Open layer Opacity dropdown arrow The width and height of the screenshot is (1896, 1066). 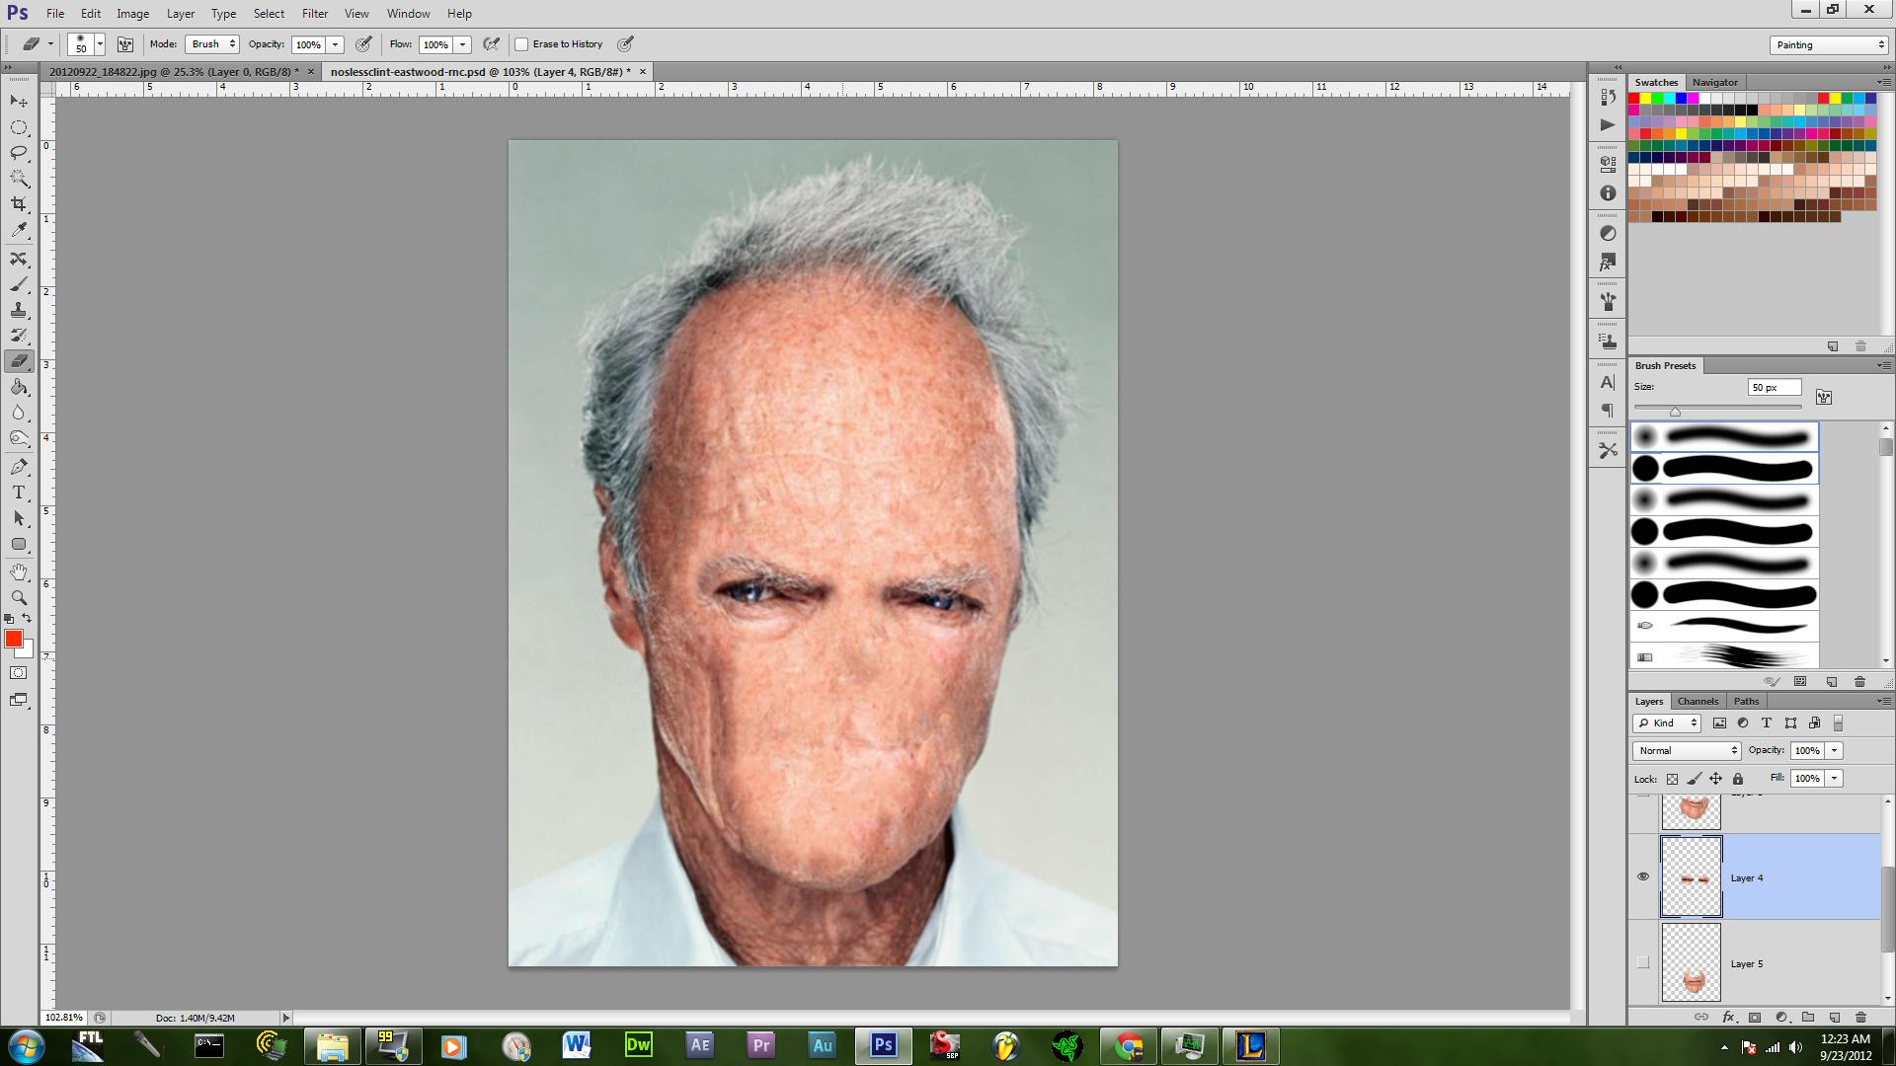[x=1835, y=751]
